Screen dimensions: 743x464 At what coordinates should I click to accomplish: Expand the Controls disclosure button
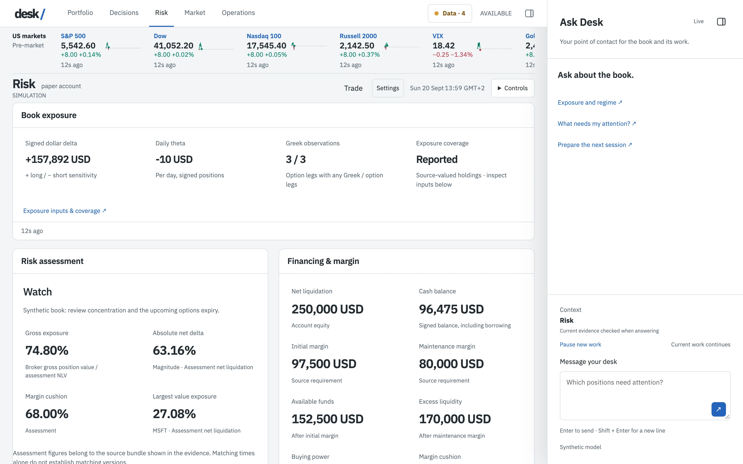pos(512,88)
